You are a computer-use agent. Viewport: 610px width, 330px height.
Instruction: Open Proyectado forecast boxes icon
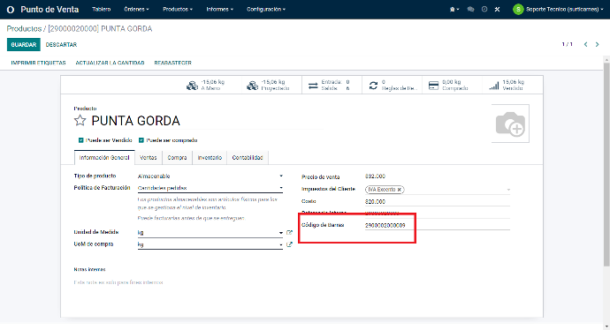pos(253,86)
